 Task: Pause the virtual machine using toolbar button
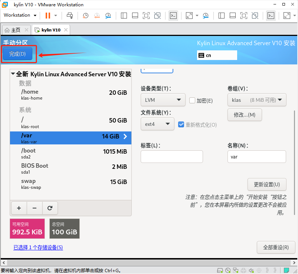point(48,16)
